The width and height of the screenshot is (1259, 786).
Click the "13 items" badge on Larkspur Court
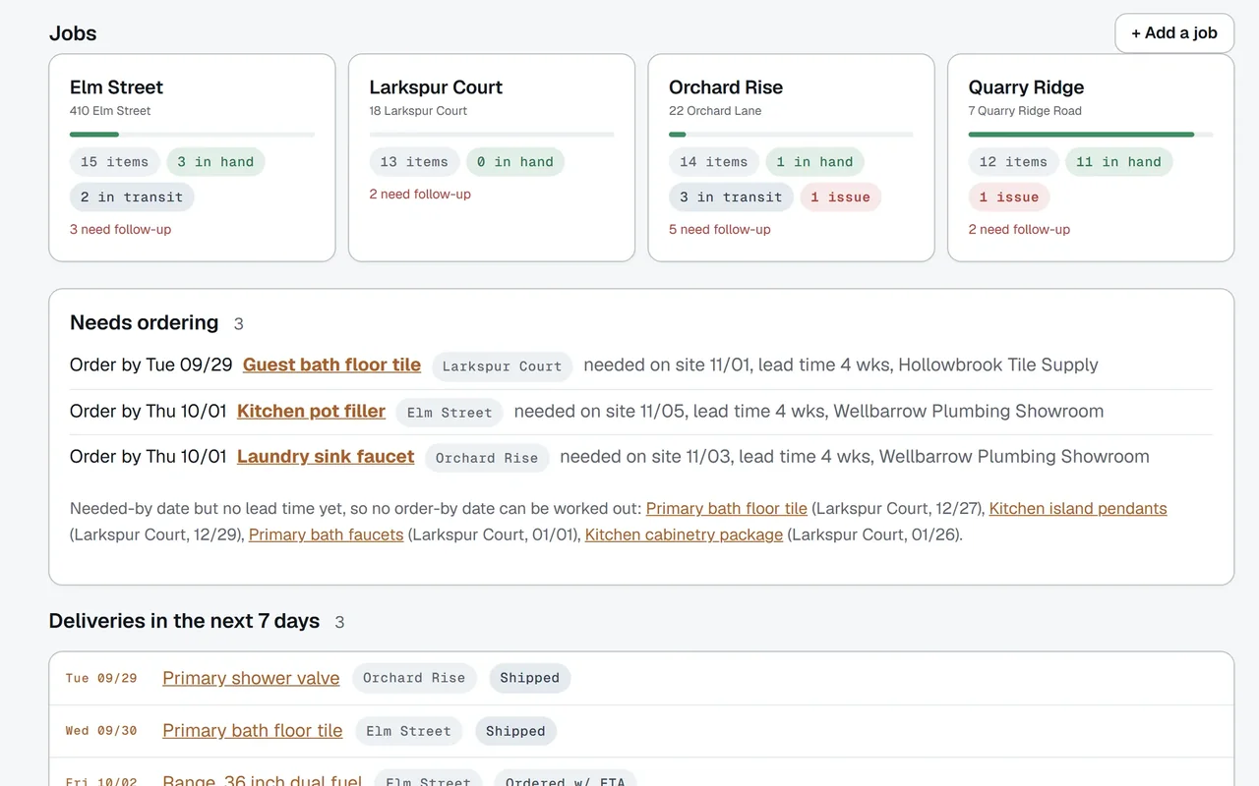(x=414, y=162)
